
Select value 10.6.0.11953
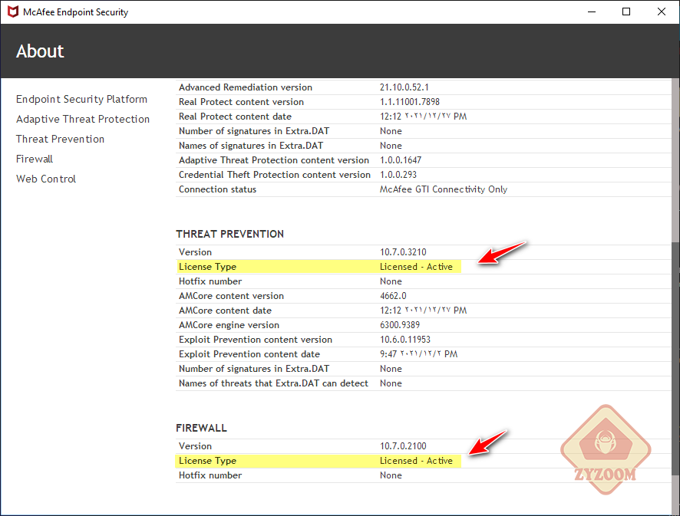coord(405,340)
